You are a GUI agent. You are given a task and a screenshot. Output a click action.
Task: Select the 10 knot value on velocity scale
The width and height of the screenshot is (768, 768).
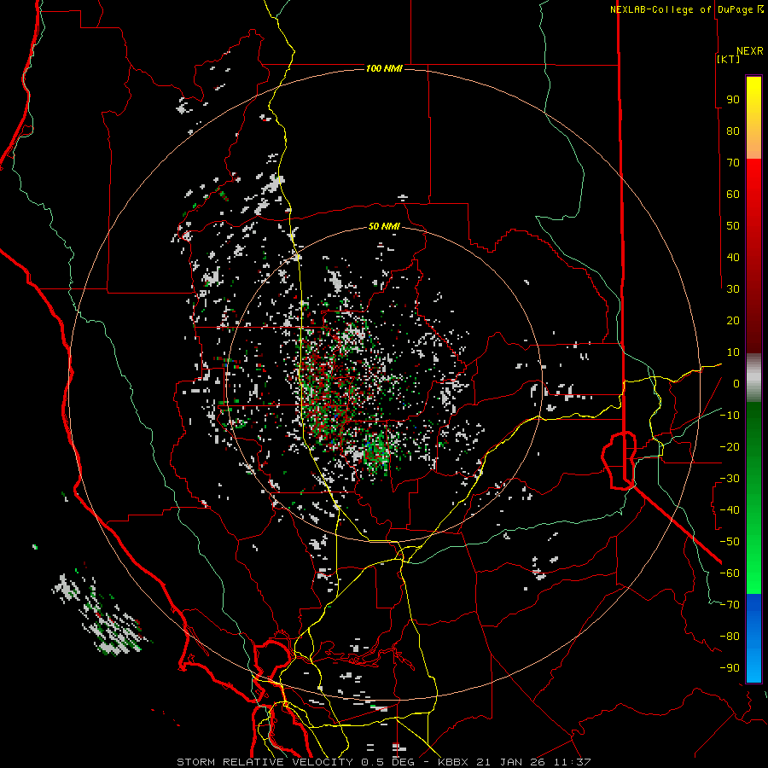click(733, 352)
